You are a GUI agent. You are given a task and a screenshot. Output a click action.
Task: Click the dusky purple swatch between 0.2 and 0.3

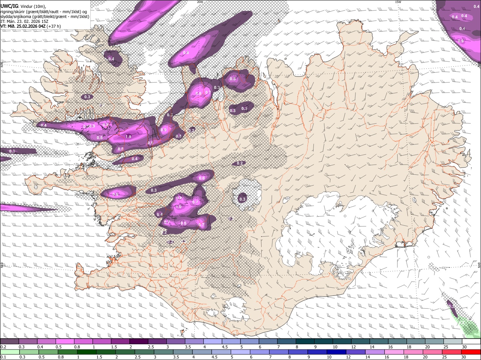pos(9,341)
